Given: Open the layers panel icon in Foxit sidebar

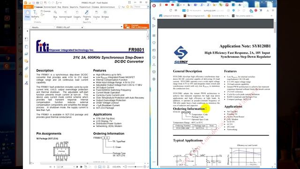Looking at the screenshot, I should coord(26,54).
